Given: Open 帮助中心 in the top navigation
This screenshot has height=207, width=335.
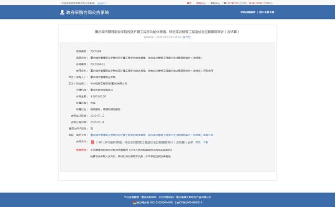Looking at the screenshot, I should point(215,3).
